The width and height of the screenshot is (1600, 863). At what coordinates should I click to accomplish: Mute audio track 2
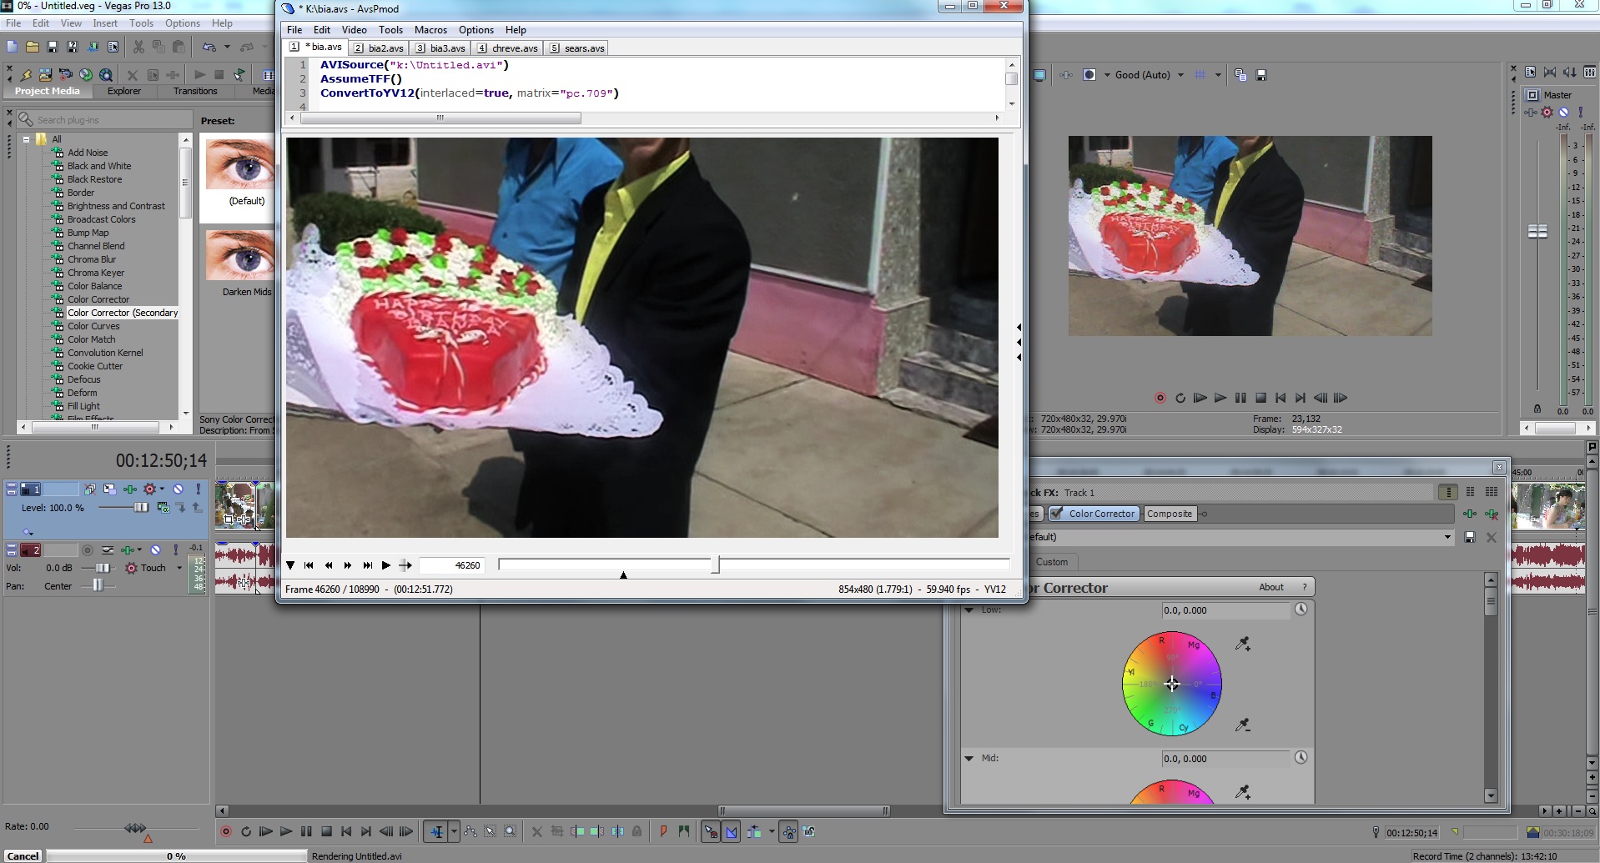point(155,550)
